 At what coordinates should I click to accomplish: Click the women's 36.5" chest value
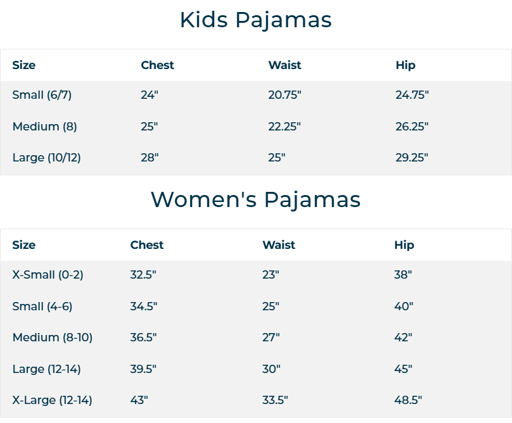click(x=143, y=338)
